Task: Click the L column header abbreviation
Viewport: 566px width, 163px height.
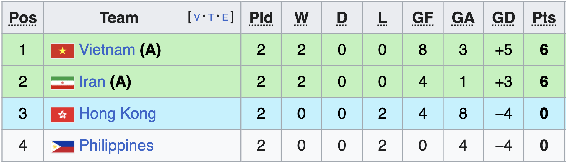Action: [382, 18]
